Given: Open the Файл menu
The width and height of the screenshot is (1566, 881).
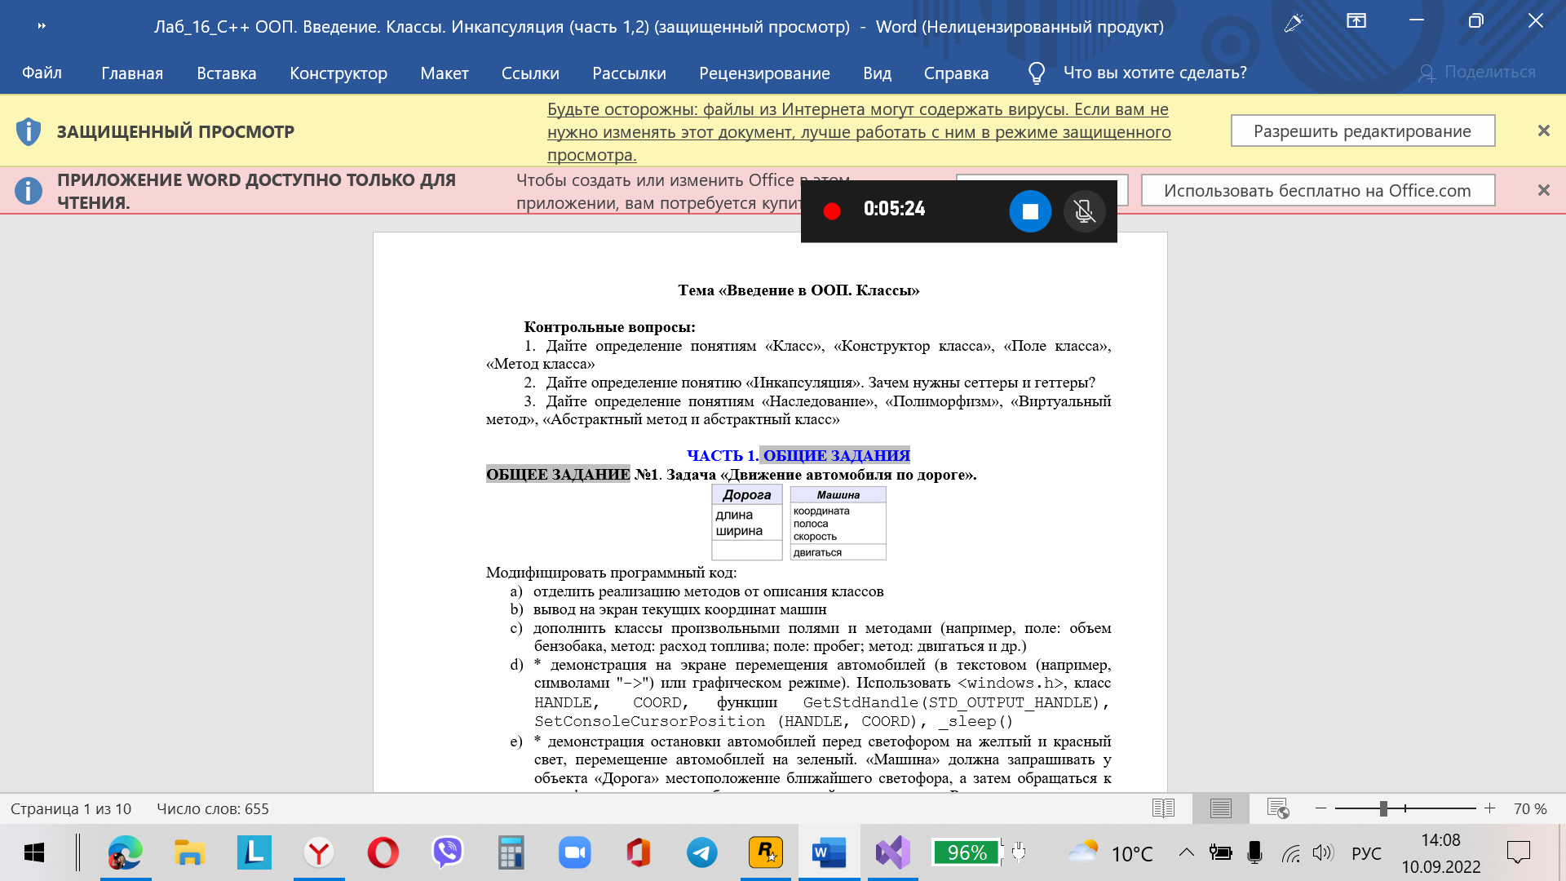Looking at the screenshot, I should [x=42, y=73].
